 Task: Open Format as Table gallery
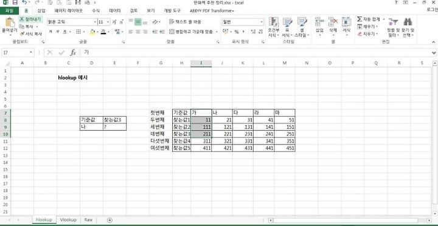pos(287,27)
